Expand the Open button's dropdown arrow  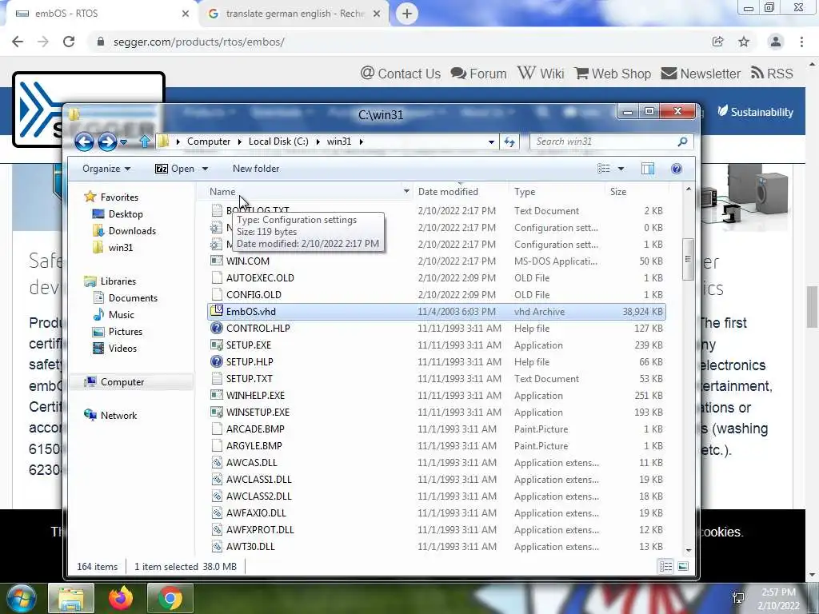coord(205,169)
